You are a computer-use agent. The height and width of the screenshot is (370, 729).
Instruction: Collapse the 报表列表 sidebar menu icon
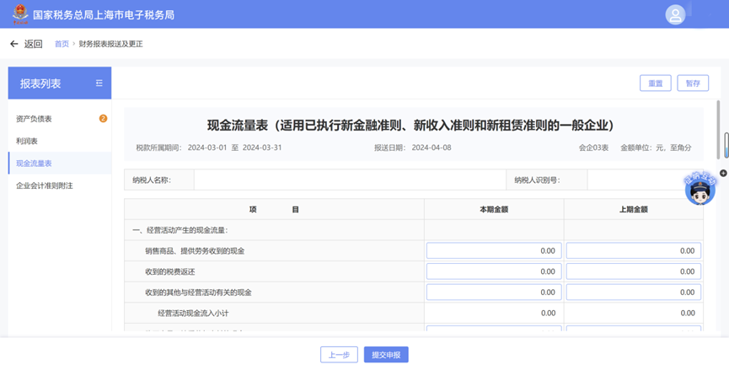pyautogui.click(x=99, y=83)
